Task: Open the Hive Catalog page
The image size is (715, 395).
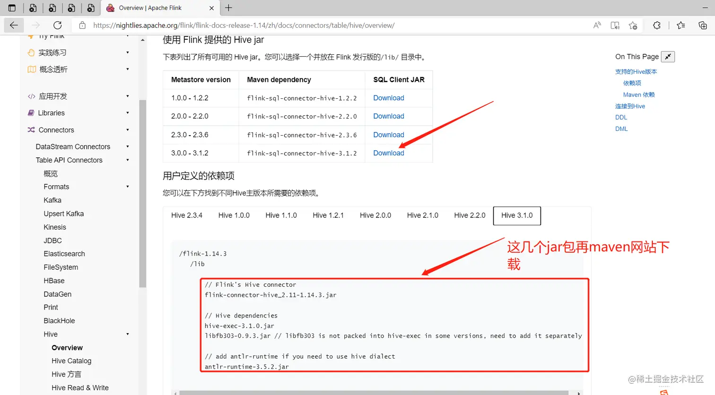Action: (71, 361)
